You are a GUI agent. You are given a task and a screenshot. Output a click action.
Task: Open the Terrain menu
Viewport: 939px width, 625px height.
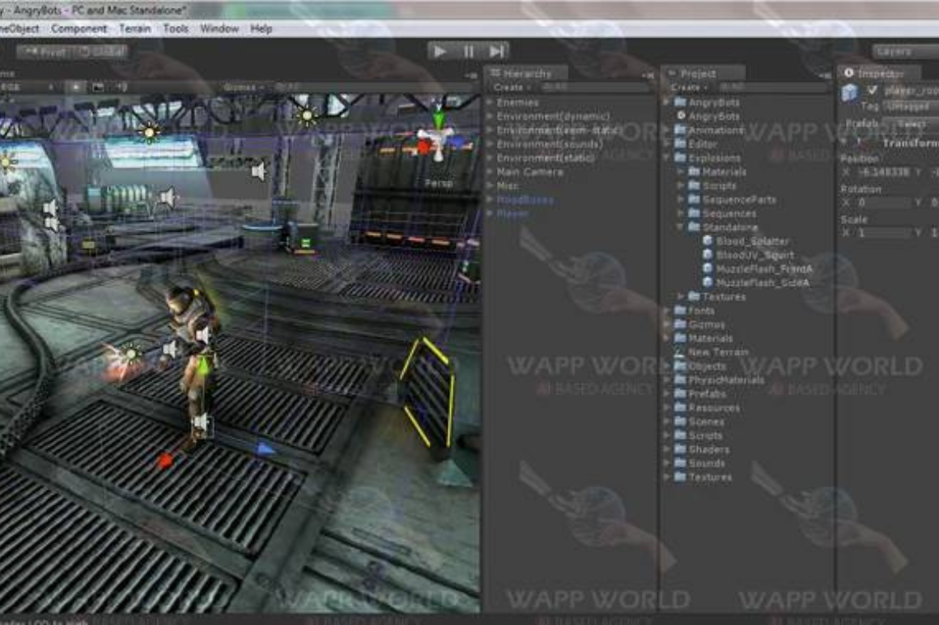pos(134,28)
